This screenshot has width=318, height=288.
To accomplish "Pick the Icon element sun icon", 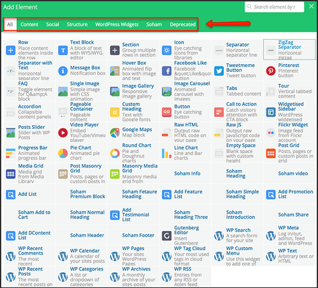I will coord(167,50).
